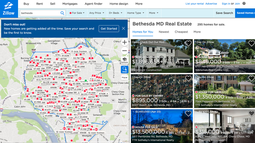Image resolution: width=255 pixels, height=143 pixels.
Task: Expand the More filters dropdown
Action: (x=153, y=13)
